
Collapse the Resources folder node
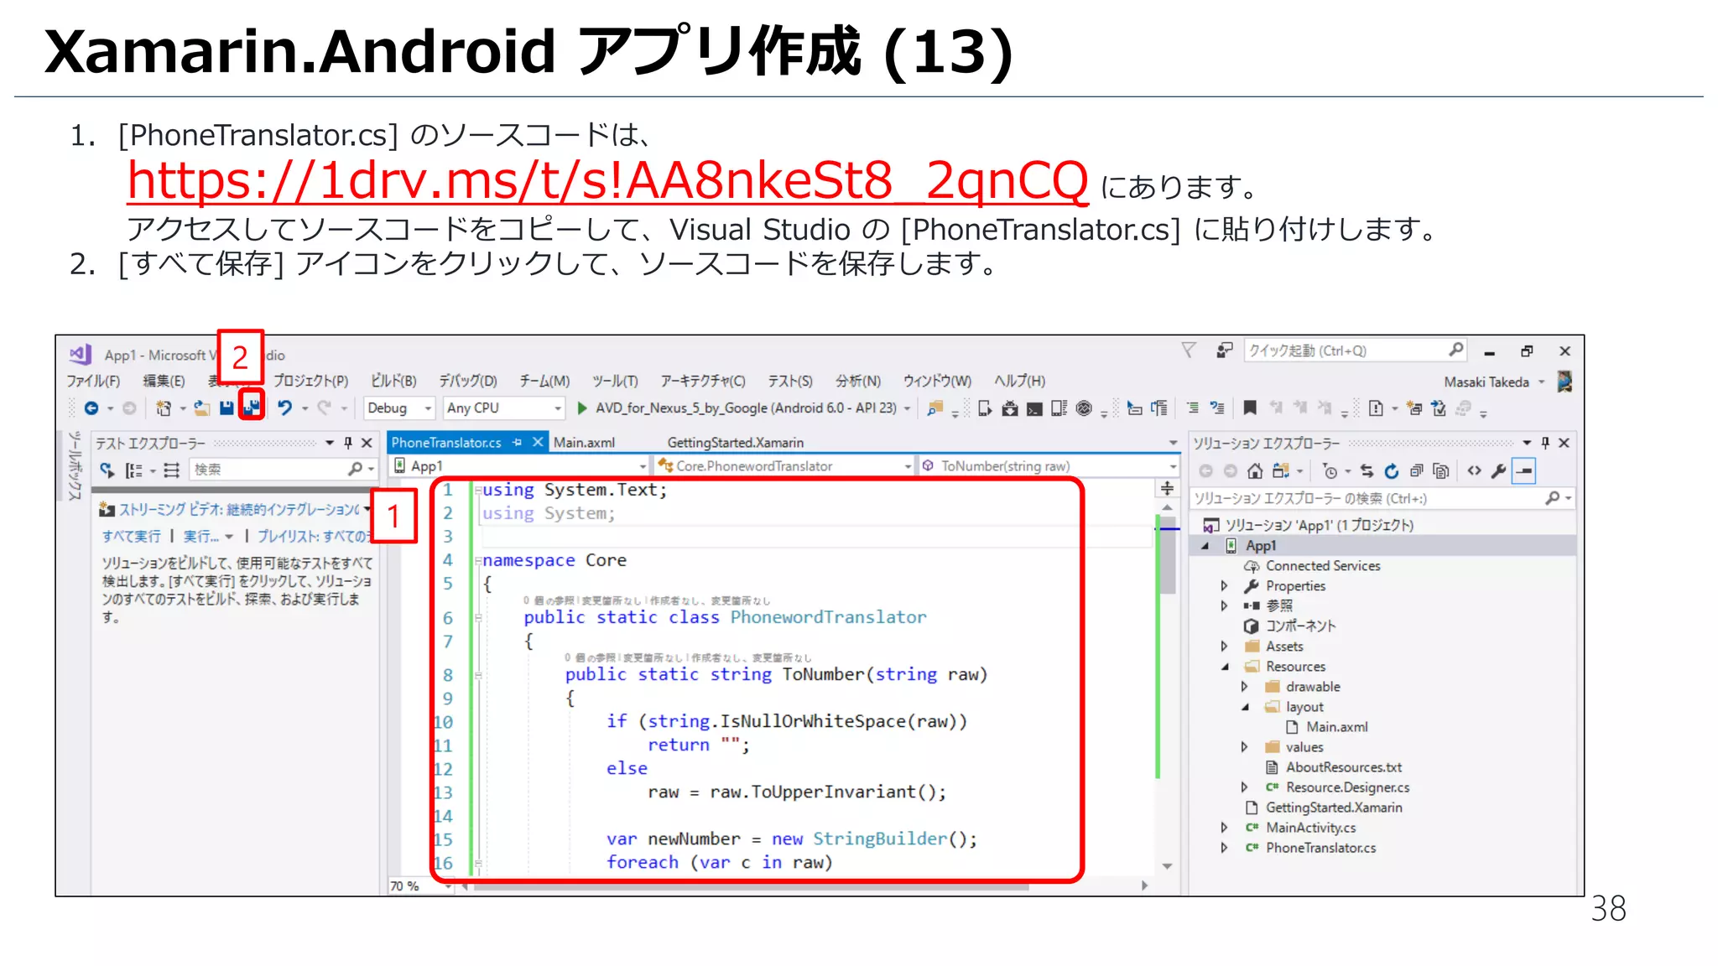pos(1224,667)
